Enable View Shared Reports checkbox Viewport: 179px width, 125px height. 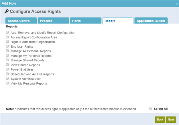coord(7,65)
